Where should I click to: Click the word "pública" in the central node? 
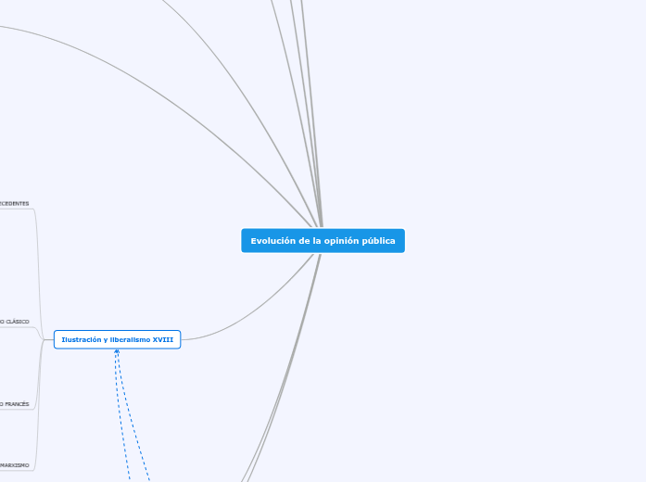(x=378, y=241)
